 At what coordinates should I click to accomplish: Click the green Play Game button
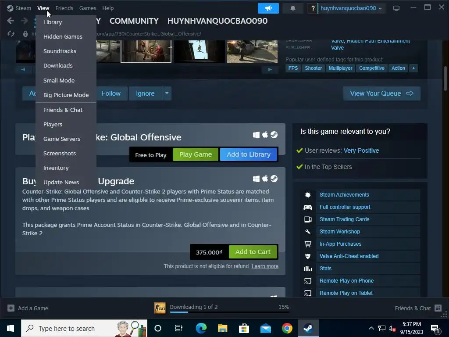tap(196, 154)
